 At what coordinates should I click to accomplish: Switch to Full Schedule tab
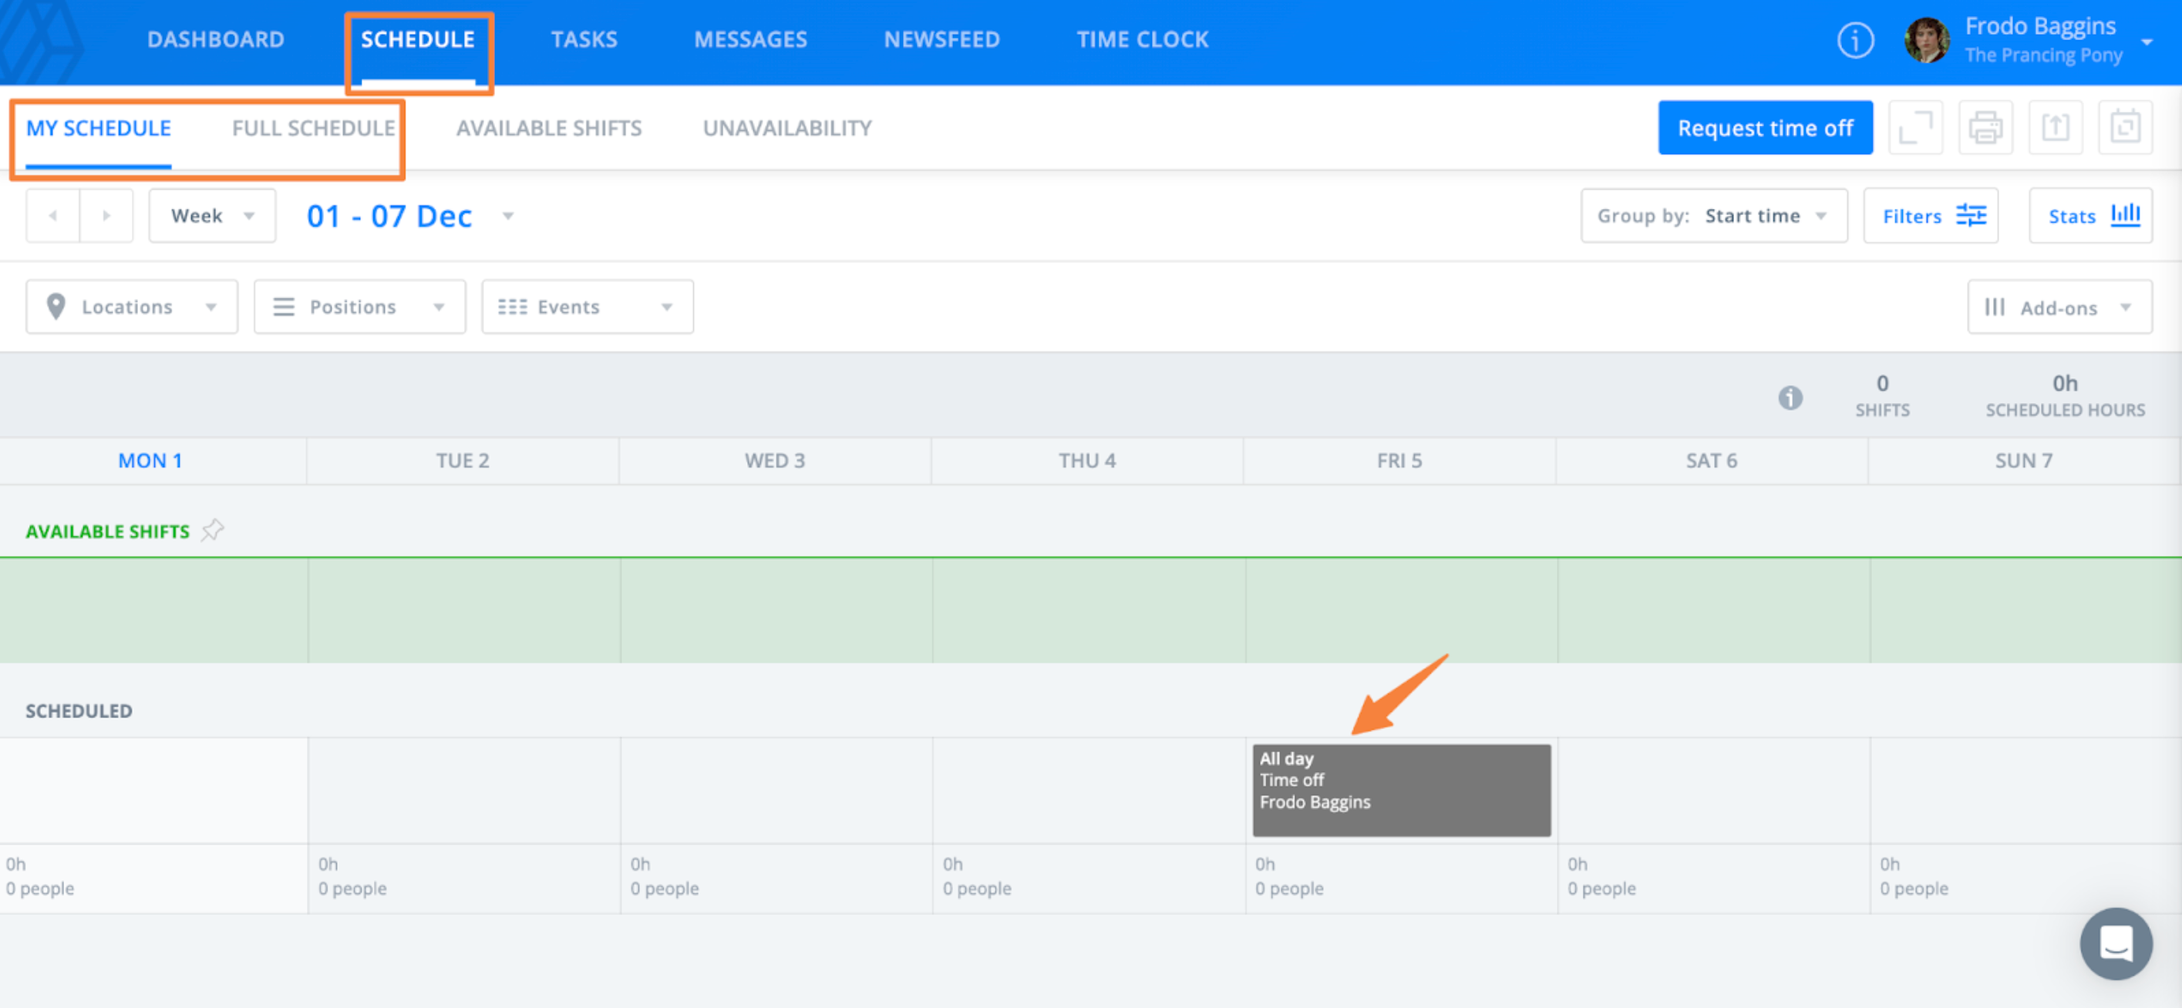pos(313,128)
